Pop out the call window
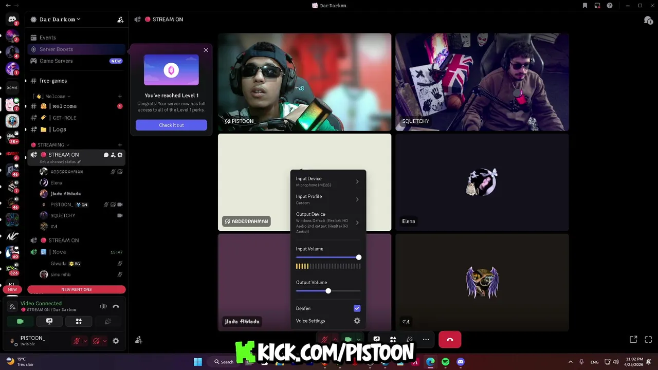 tap(633, 340)
